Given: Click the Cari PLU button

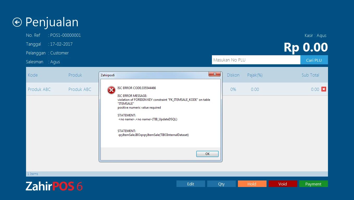Looking at the screenshot, I should tap(314, 60).
